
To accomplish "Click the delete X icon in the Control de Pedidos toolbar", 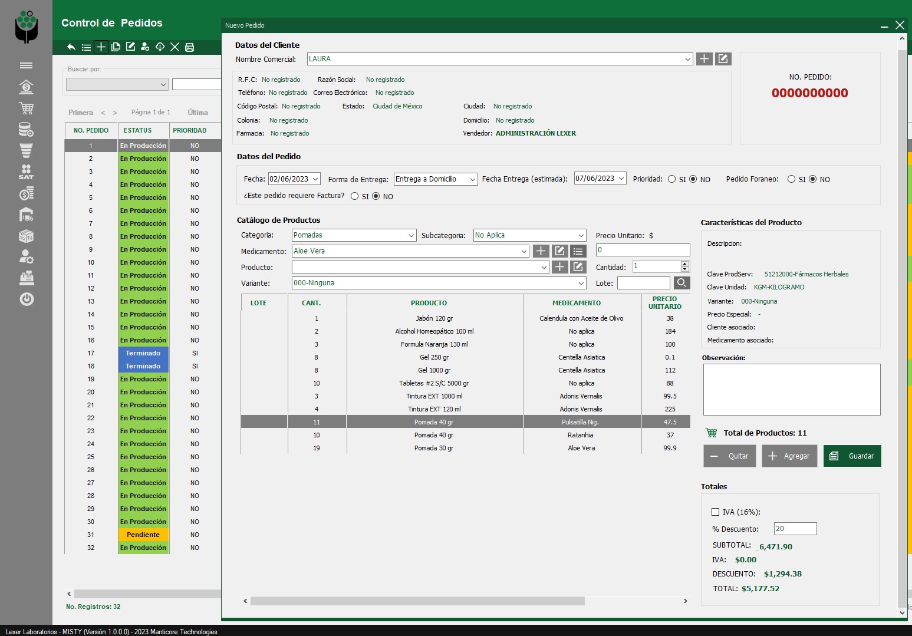I will point(175,47).
